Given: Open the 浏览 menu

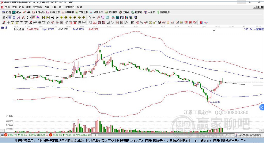Looking at the screenshot, I should click(14, 7).
